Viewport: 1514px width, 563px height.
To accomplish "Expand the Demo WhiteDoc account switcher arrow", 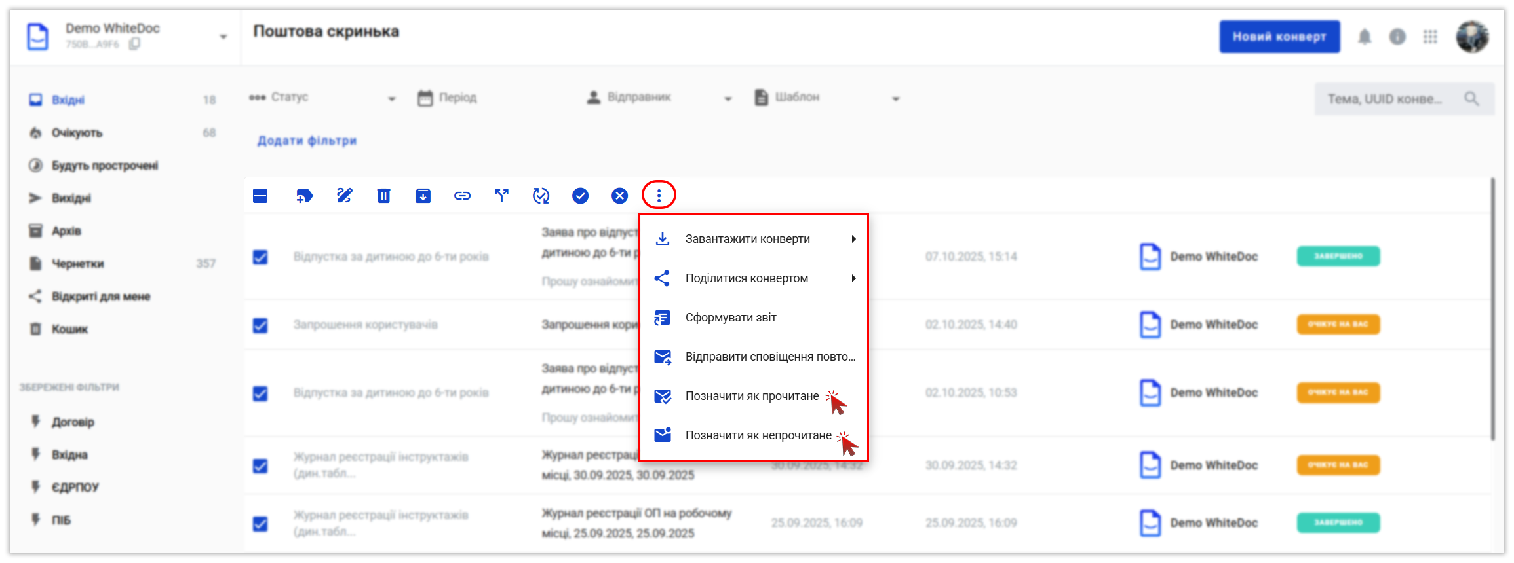I will pyautogui.click(x=223, y=37).
